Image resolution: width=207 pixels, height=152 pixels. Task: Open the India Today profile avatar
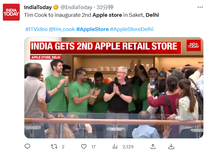coord(11,12)
